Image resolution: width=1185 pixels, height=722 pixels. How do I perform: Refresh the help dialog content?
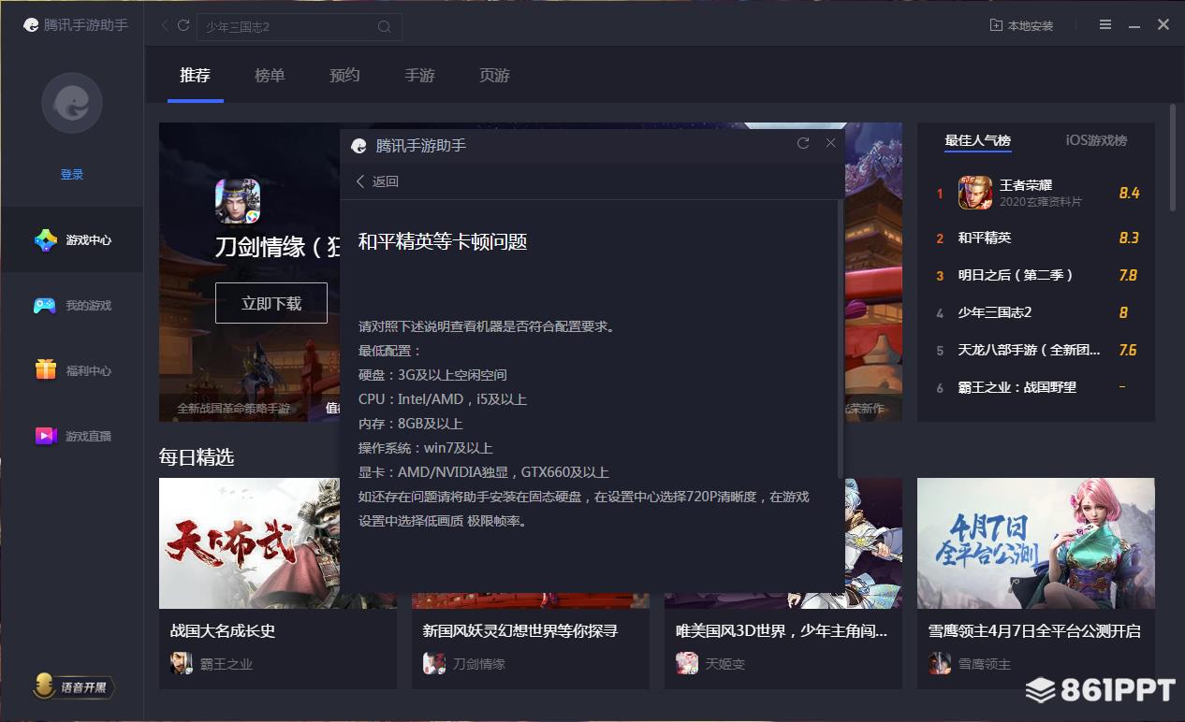[x=802, y=143]
